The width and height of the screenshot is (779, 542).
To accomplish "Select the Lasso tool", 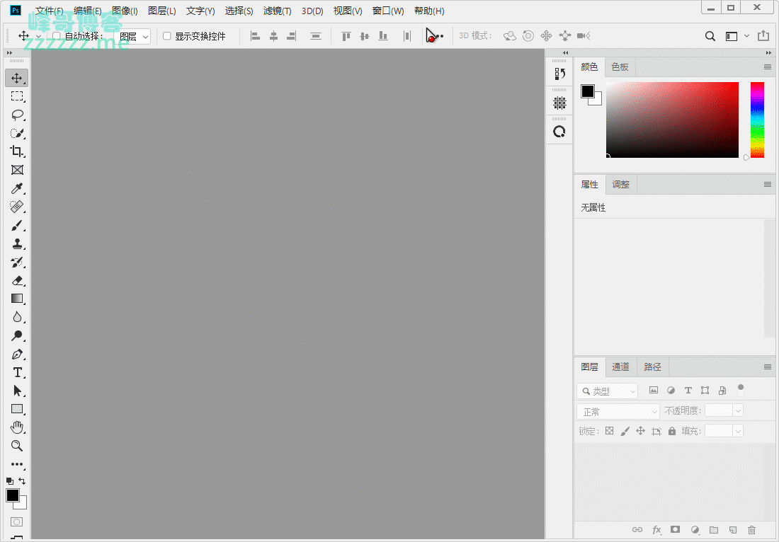I will [17, 115].
